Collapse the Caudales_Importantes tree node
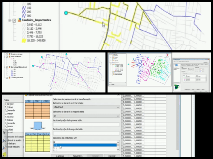Screen dimensions: 213x159 (x=9, y=20)
